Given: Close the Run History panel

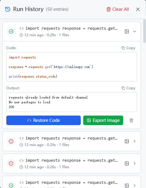Looking at the screenshot, I should point(138,9).
